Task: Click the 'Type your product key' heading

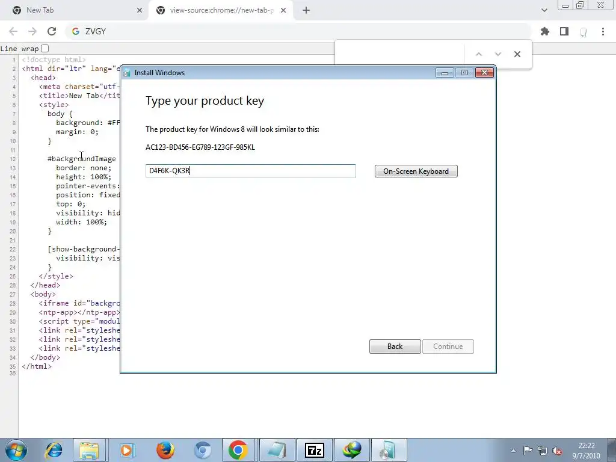Action: [x=205, y=101]
